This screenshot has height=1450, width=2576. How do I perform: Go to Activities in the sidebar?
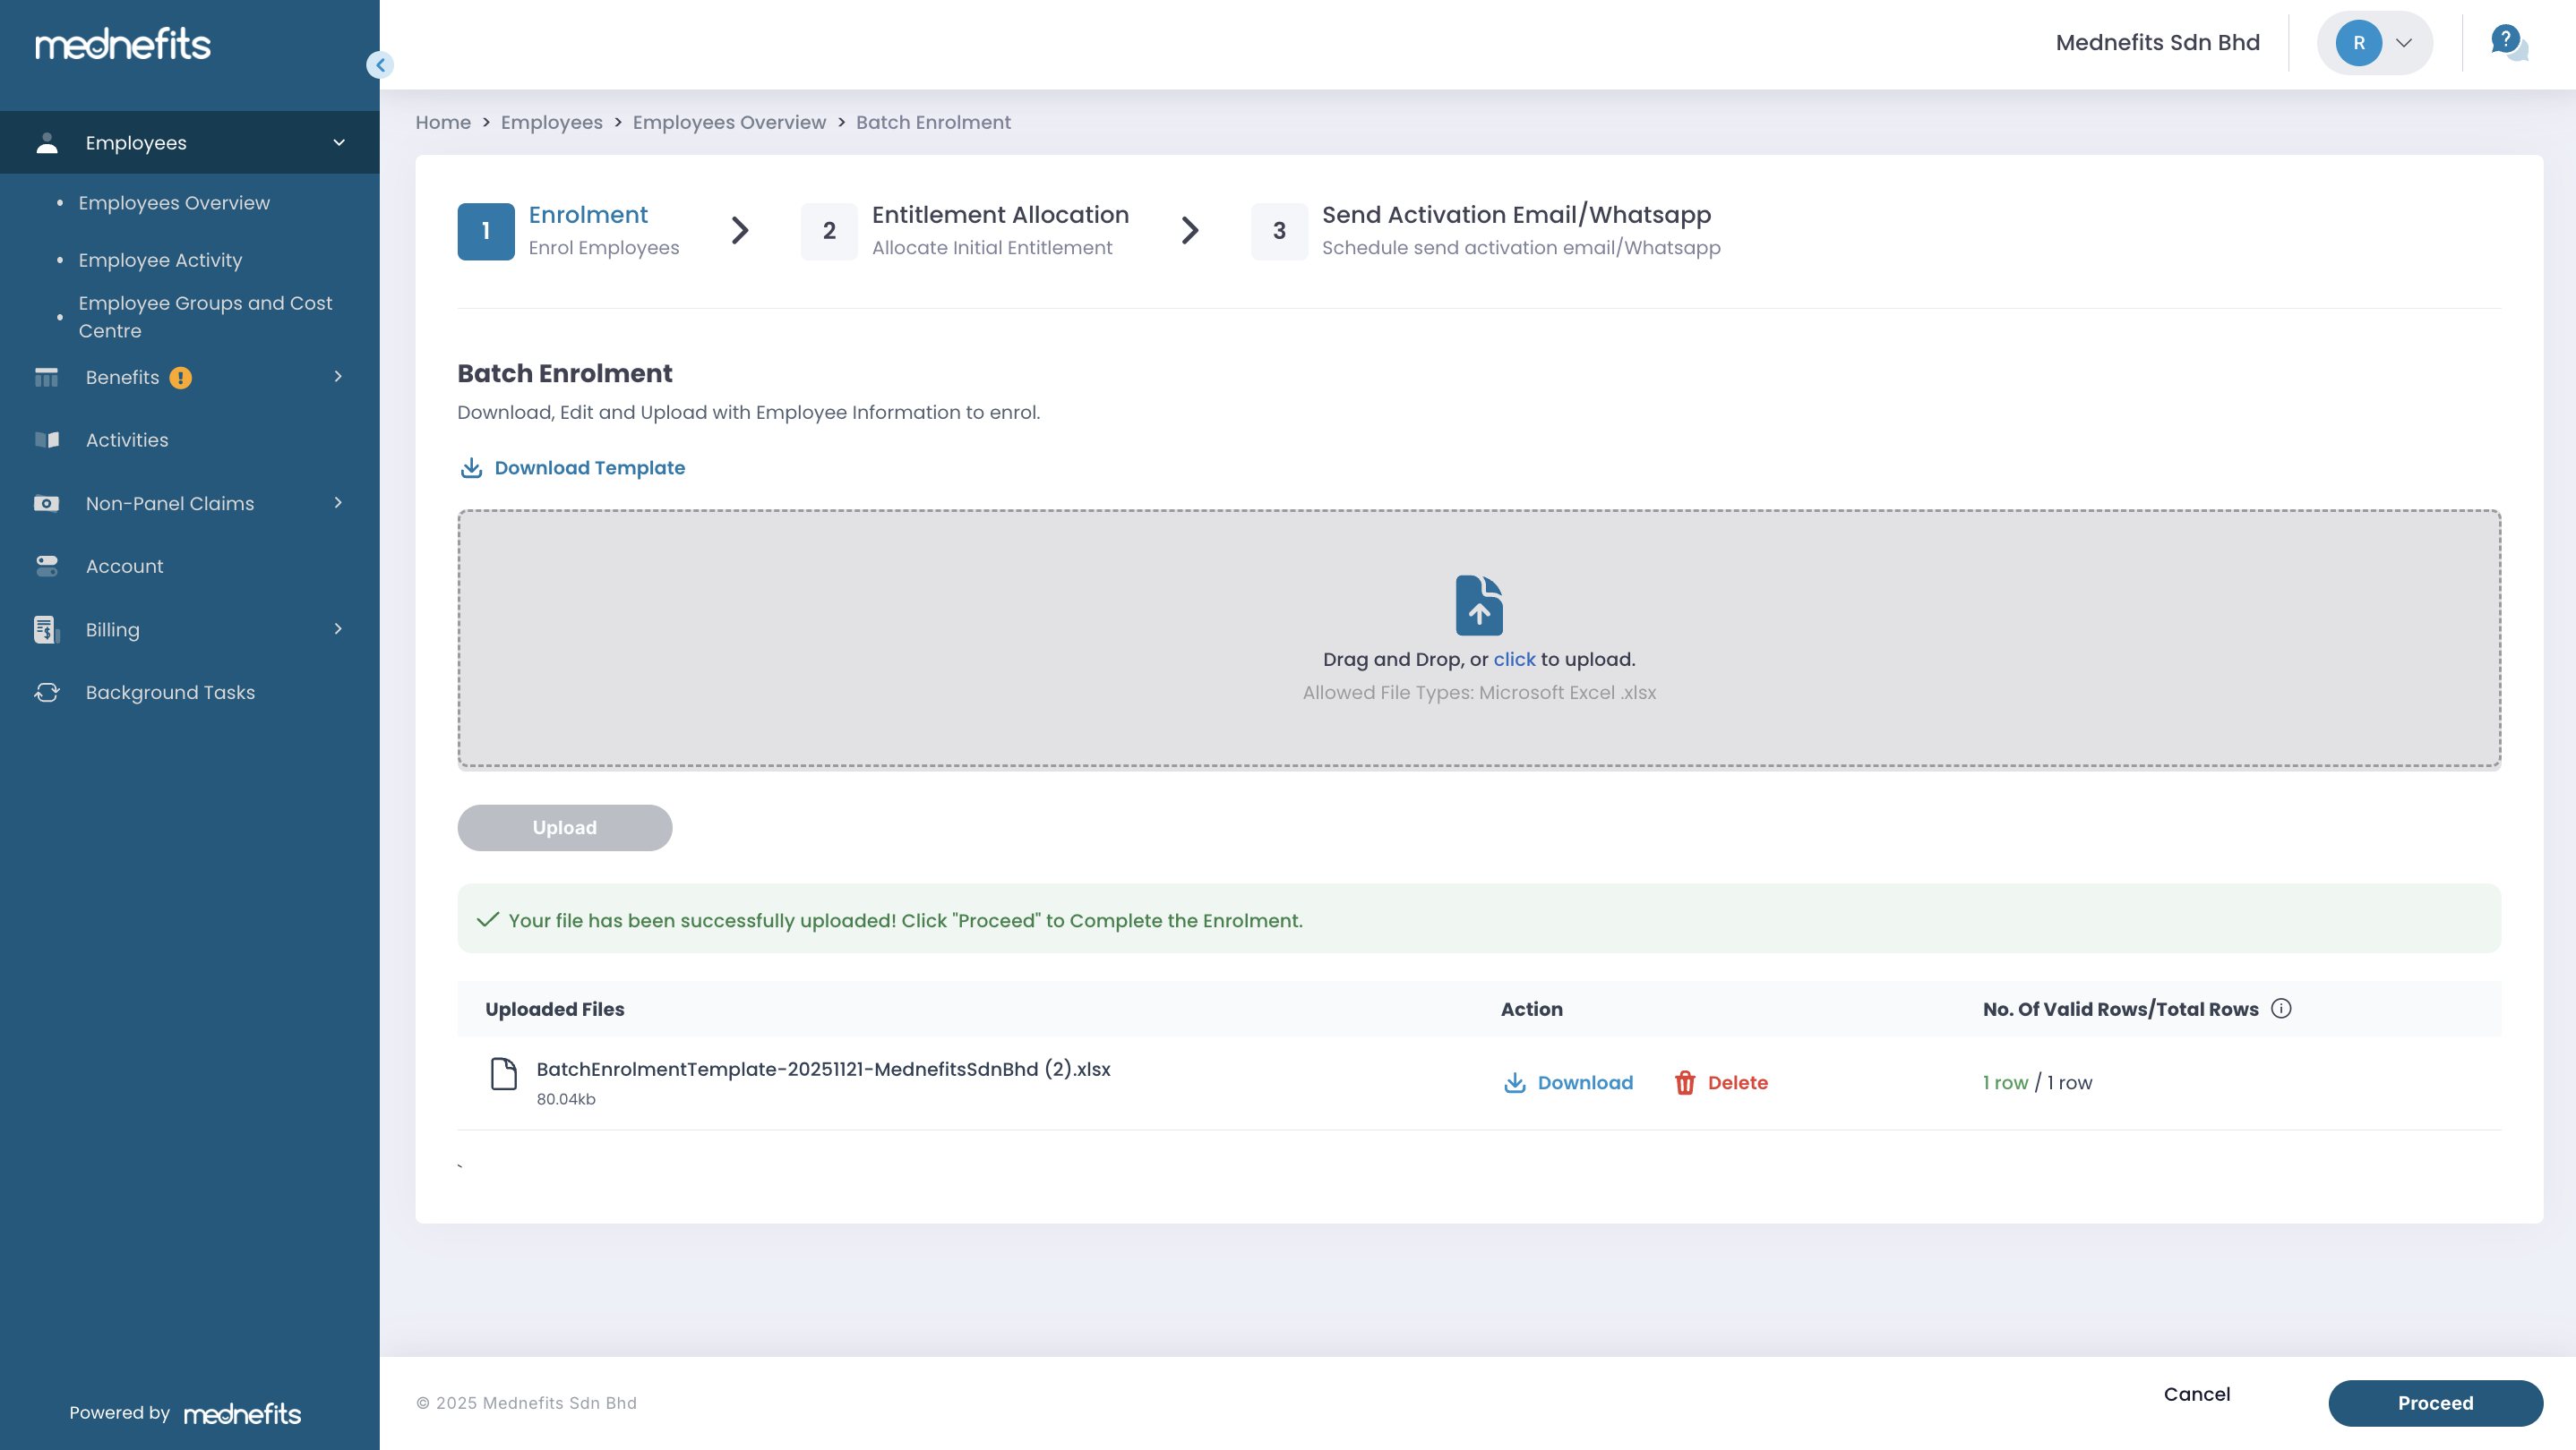pyautogui.click(x=127, y=439)
